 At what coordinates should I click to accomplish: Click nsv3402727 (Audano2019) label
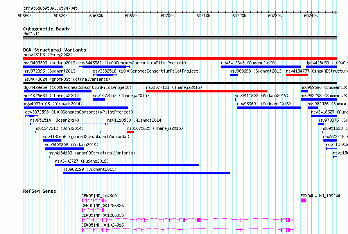[82, 161]
